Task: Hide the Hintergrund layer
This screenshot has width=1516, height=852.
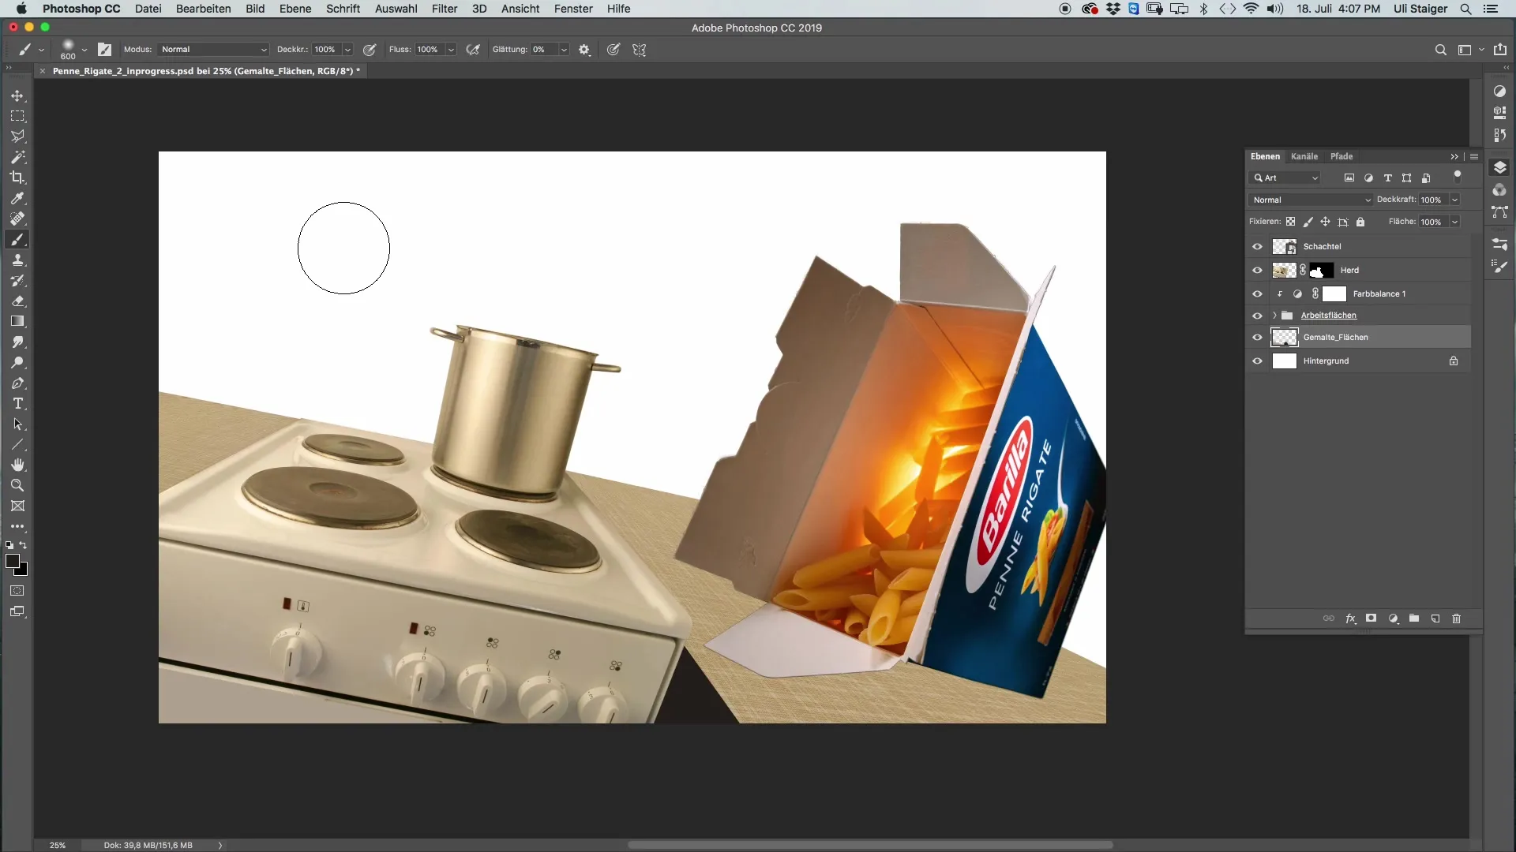Action: 1257,361
